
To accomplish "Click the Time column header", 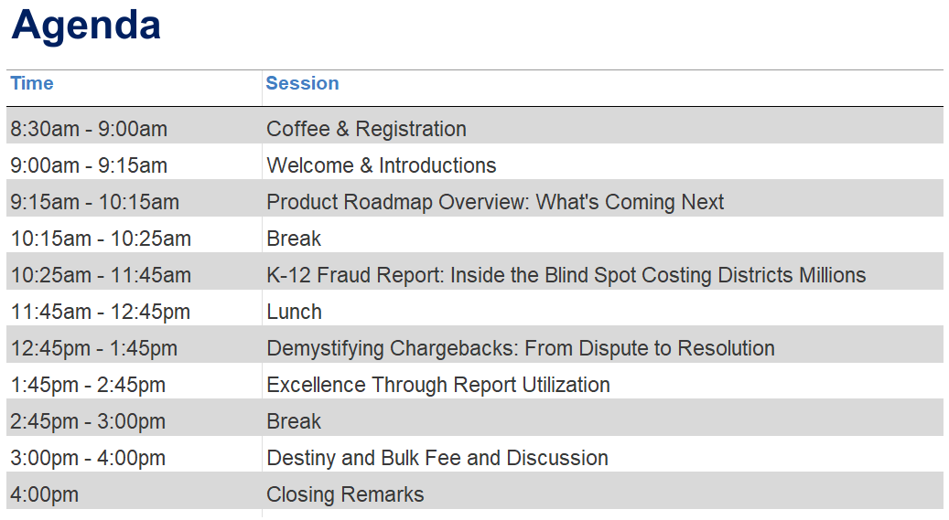I will pos(32,83).
